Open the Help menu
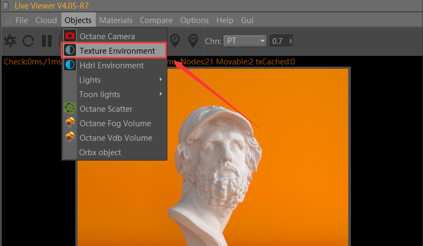 click(225, 20)
